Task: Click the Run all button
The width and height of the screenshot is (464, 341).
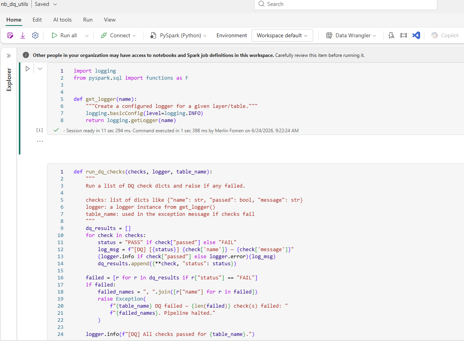Action: pyautogui.click(x=64, y=36)
